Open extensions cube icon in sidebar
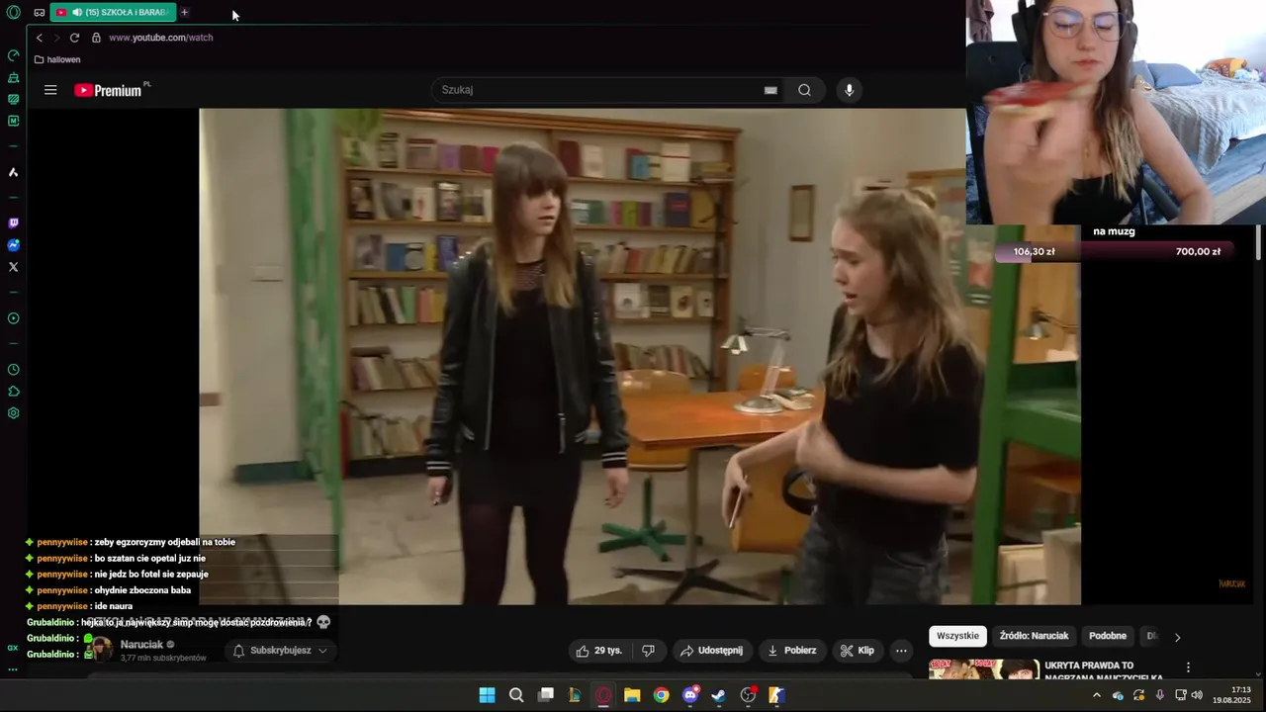Image resolution: width=1266 pixels, height=712 pixels. point(13,392)
